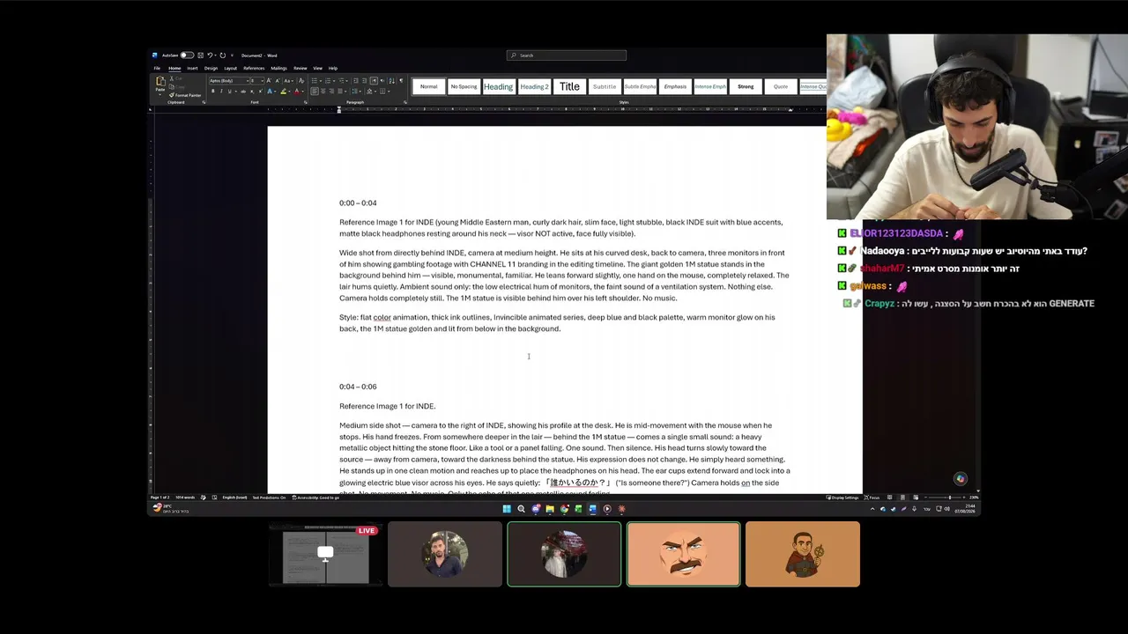
Task: Click the Decrease Indent icon
Action: (x=356, y=81)
